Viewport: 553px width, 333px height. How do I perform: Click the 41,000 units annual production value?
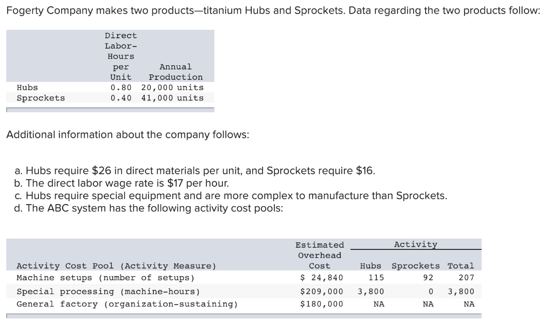[x=172, y=98]
